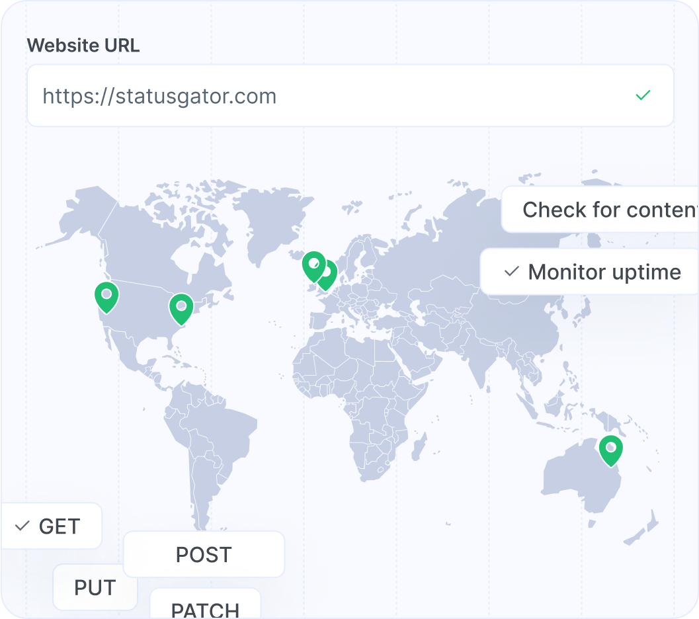Screen dimensions: 699x619
Task: Select the POST method chip
Action: click(203, 554)
